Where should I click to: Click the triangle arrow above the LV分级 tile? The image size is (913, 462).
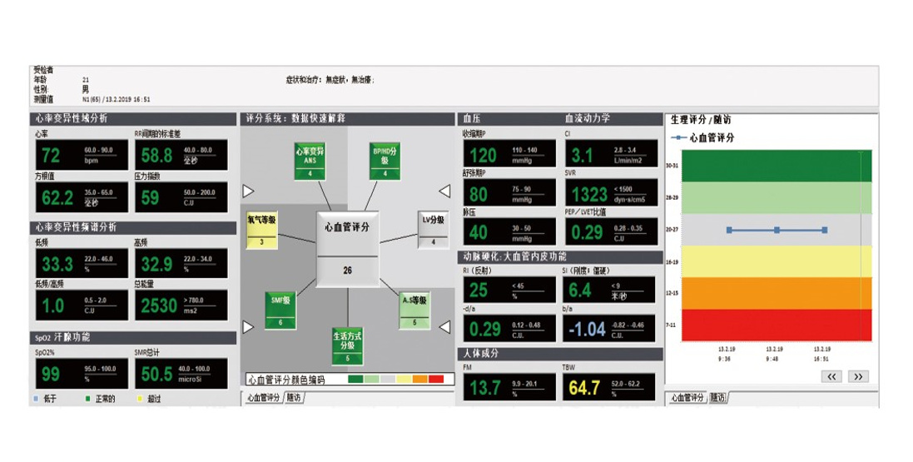[444, 191]
